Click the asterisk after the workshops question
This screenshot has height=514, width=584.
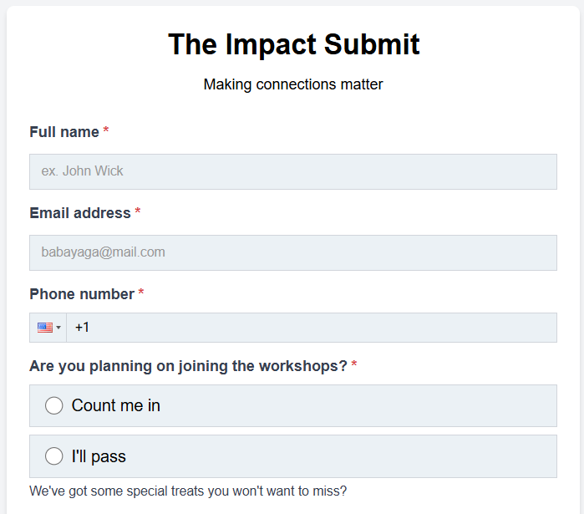point(354,366)
